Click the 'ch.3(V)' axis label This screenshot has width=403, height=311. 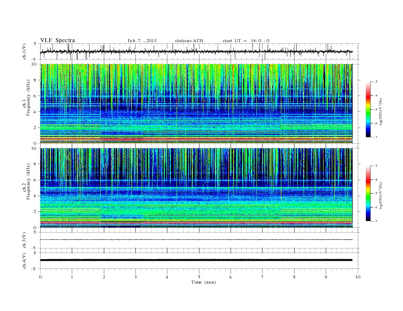pyautogui.click(x=24, y=240)
